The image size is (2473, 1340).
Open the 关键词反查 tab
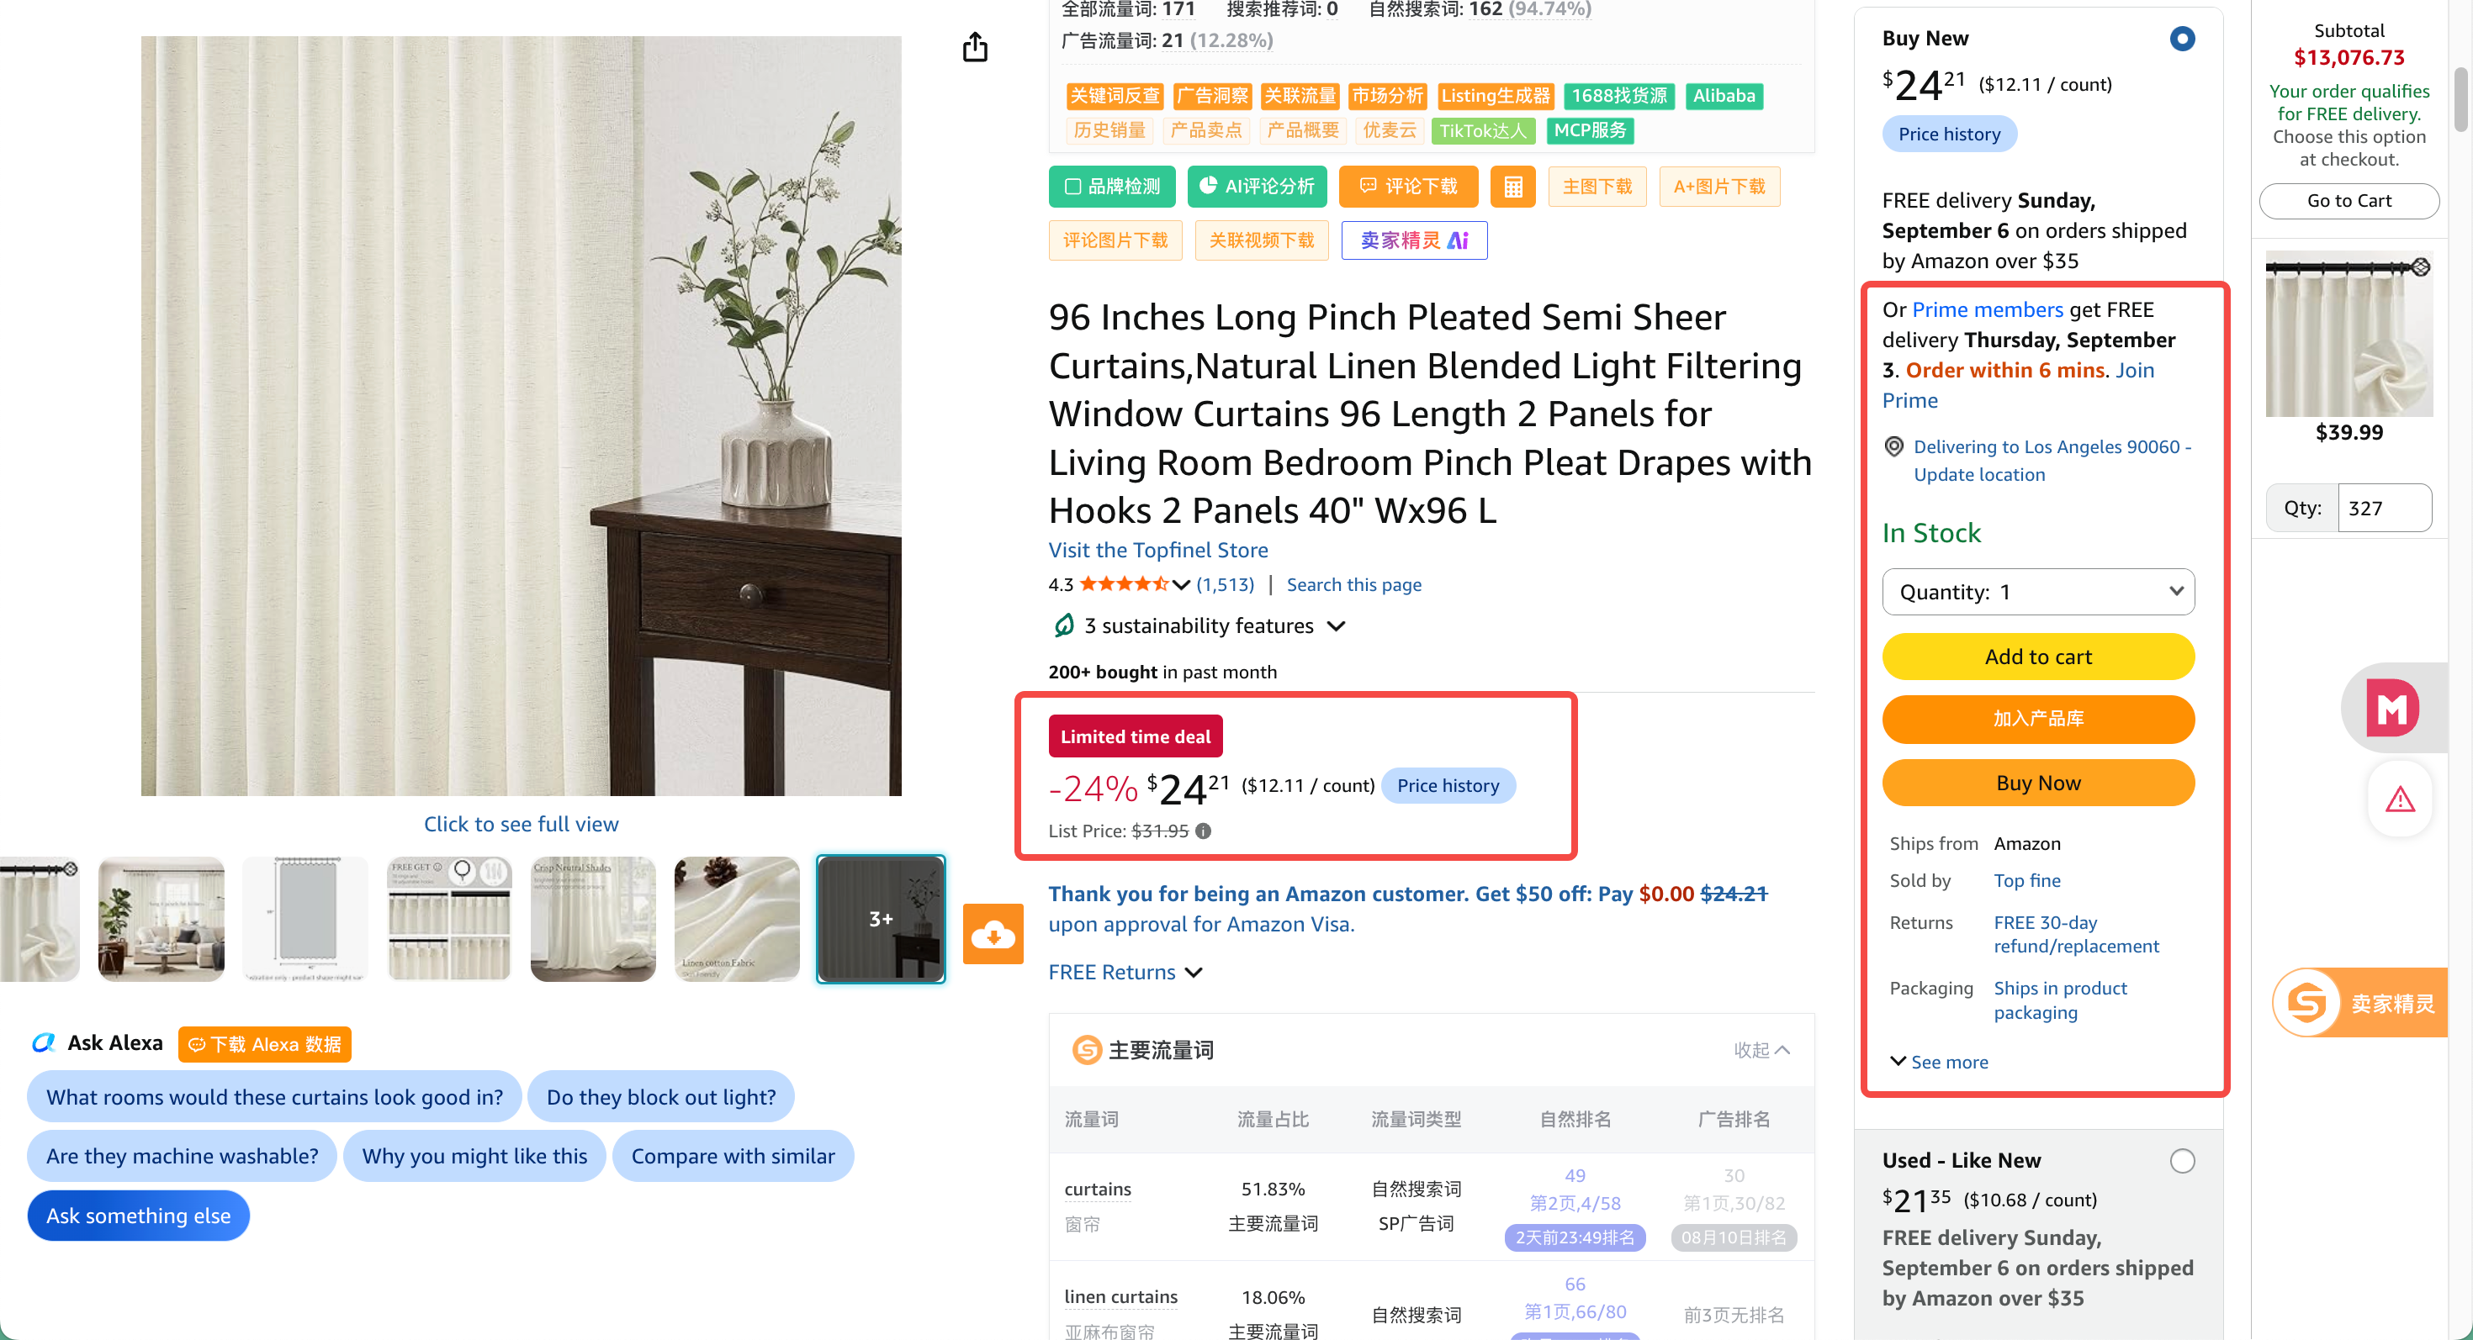point(1115,96)
